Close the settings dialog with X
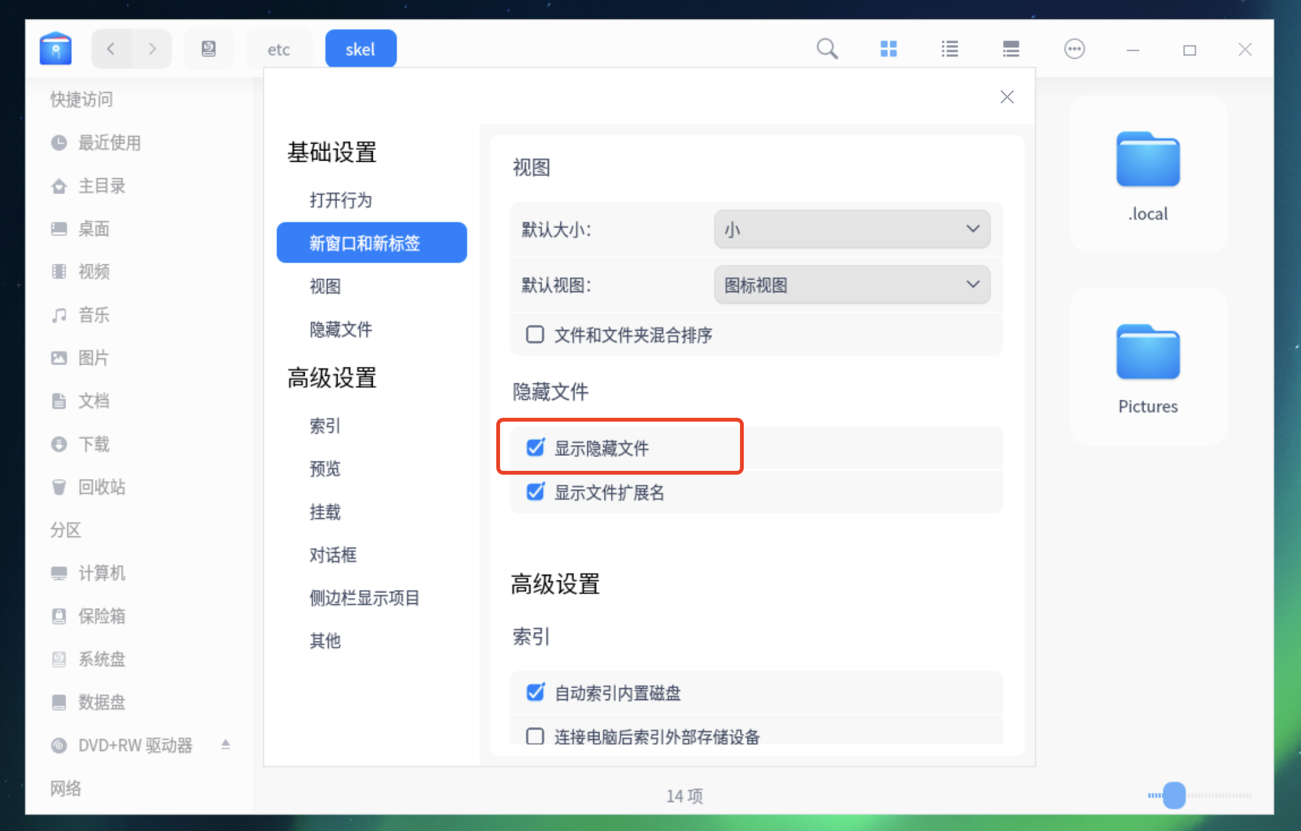Screen dimensions: 1301x831 pyautogui.click(x=1007, y=96)
